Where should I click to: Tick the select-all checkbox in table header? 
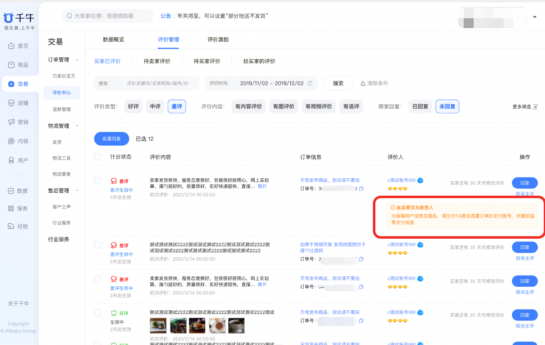tap(97, 157)
